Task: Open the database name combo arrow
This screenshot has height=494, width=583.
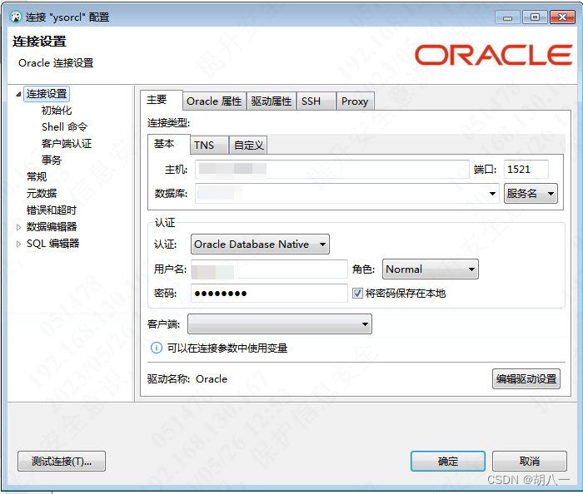Action: 492,194
